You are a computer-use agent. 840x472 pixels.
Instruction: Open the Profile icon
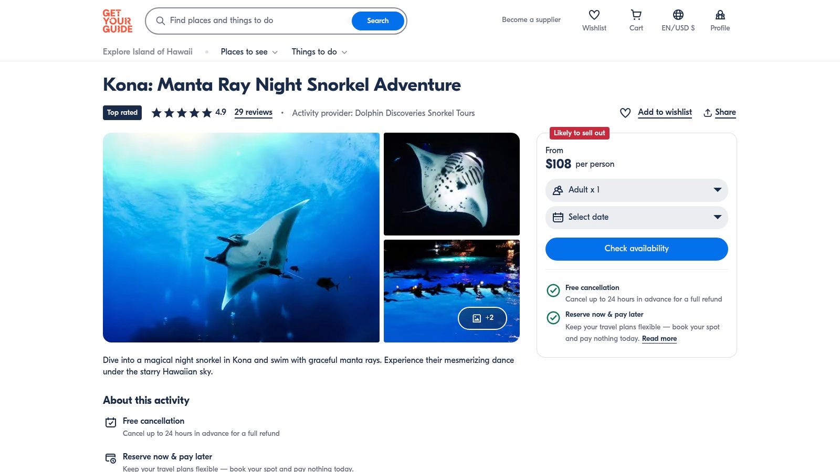click(720, 15)
